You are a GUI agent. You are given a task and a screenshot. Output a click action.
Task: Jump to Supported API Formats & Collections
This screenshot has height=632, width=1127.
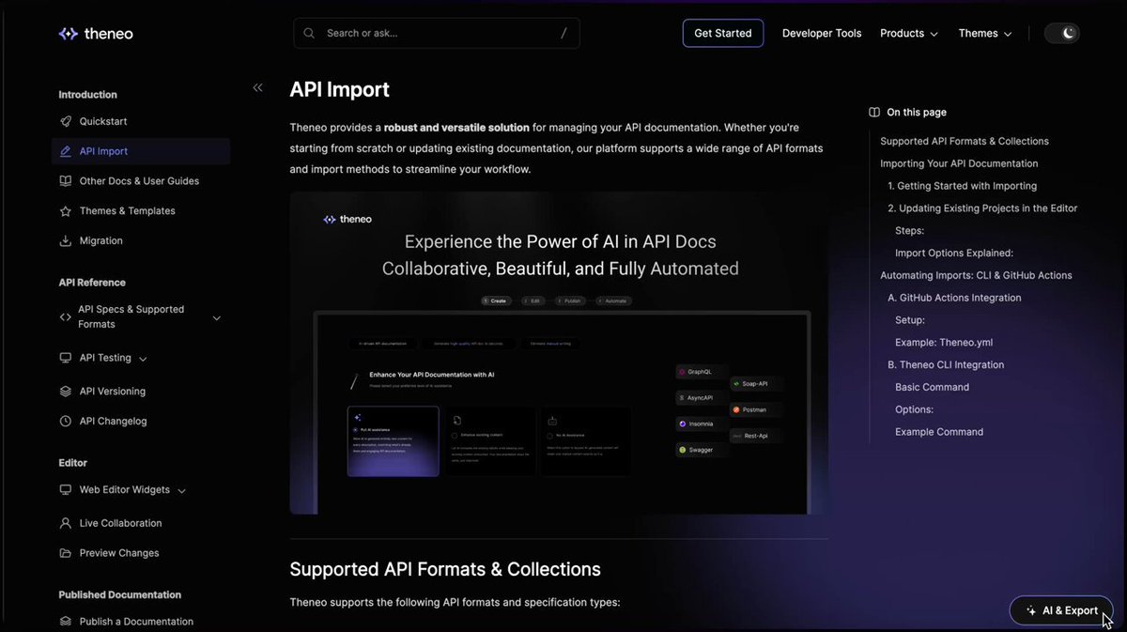click(965, 142)
